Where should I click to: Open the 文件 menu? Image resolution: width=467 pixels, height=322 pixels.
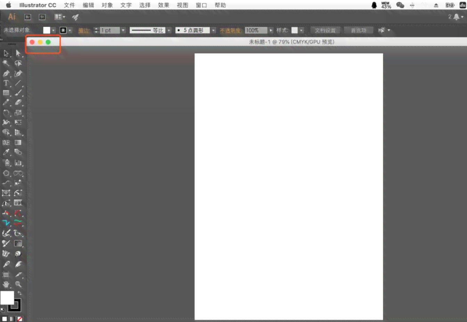[69, 5]
